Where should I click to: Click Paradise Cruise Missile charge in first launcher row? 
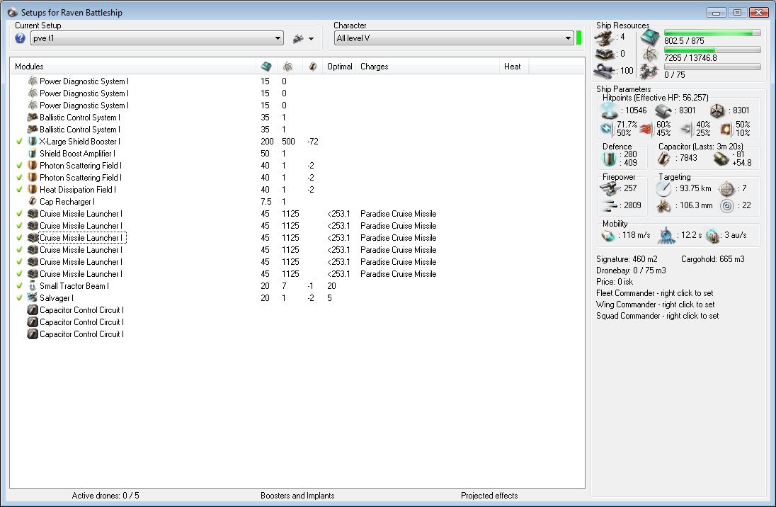point(399,214)
